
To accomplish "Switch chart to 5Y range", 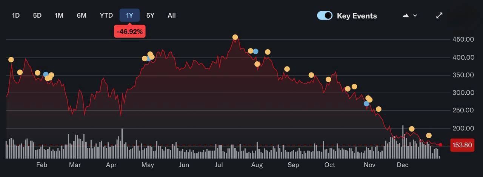I will click(150, 15).
